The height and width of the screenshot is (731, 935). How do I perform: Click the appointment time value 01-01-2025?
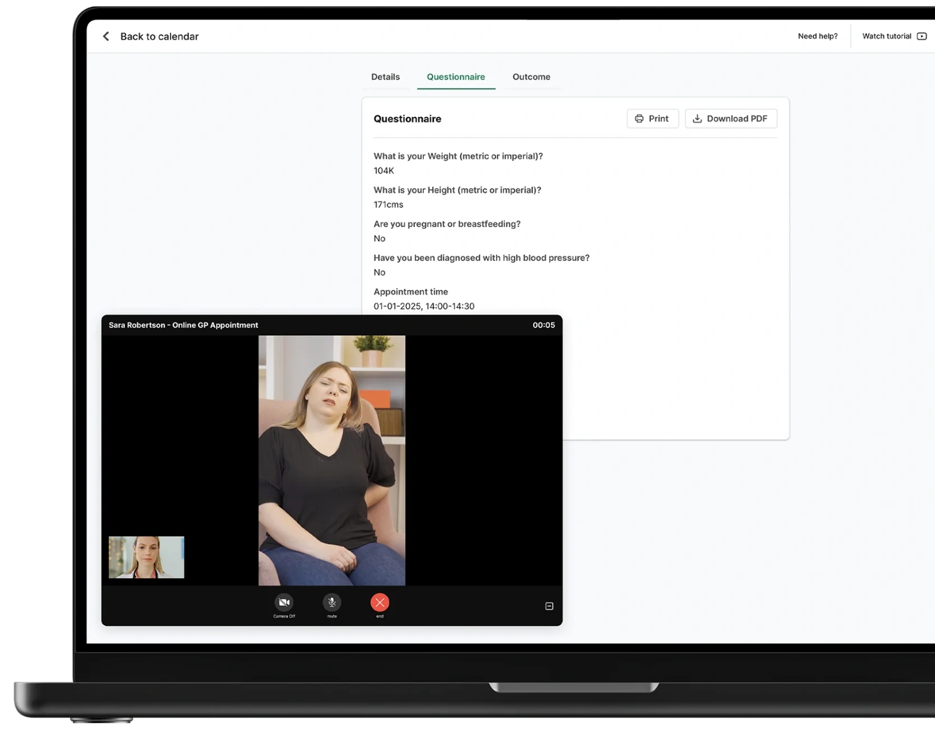(423, 306)
